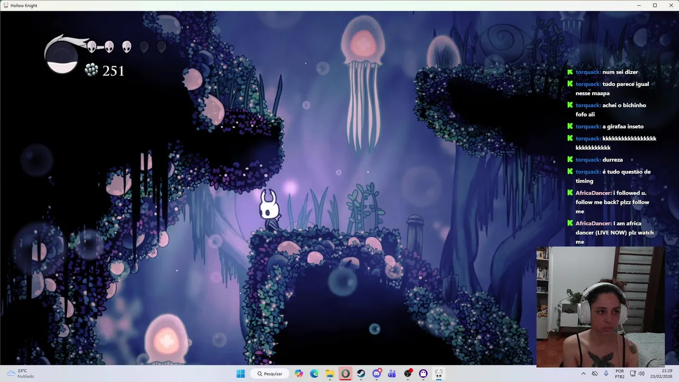The image size is (679, 382).
Task: Expand the hidden system tray icons chevron
Action: 584,374
